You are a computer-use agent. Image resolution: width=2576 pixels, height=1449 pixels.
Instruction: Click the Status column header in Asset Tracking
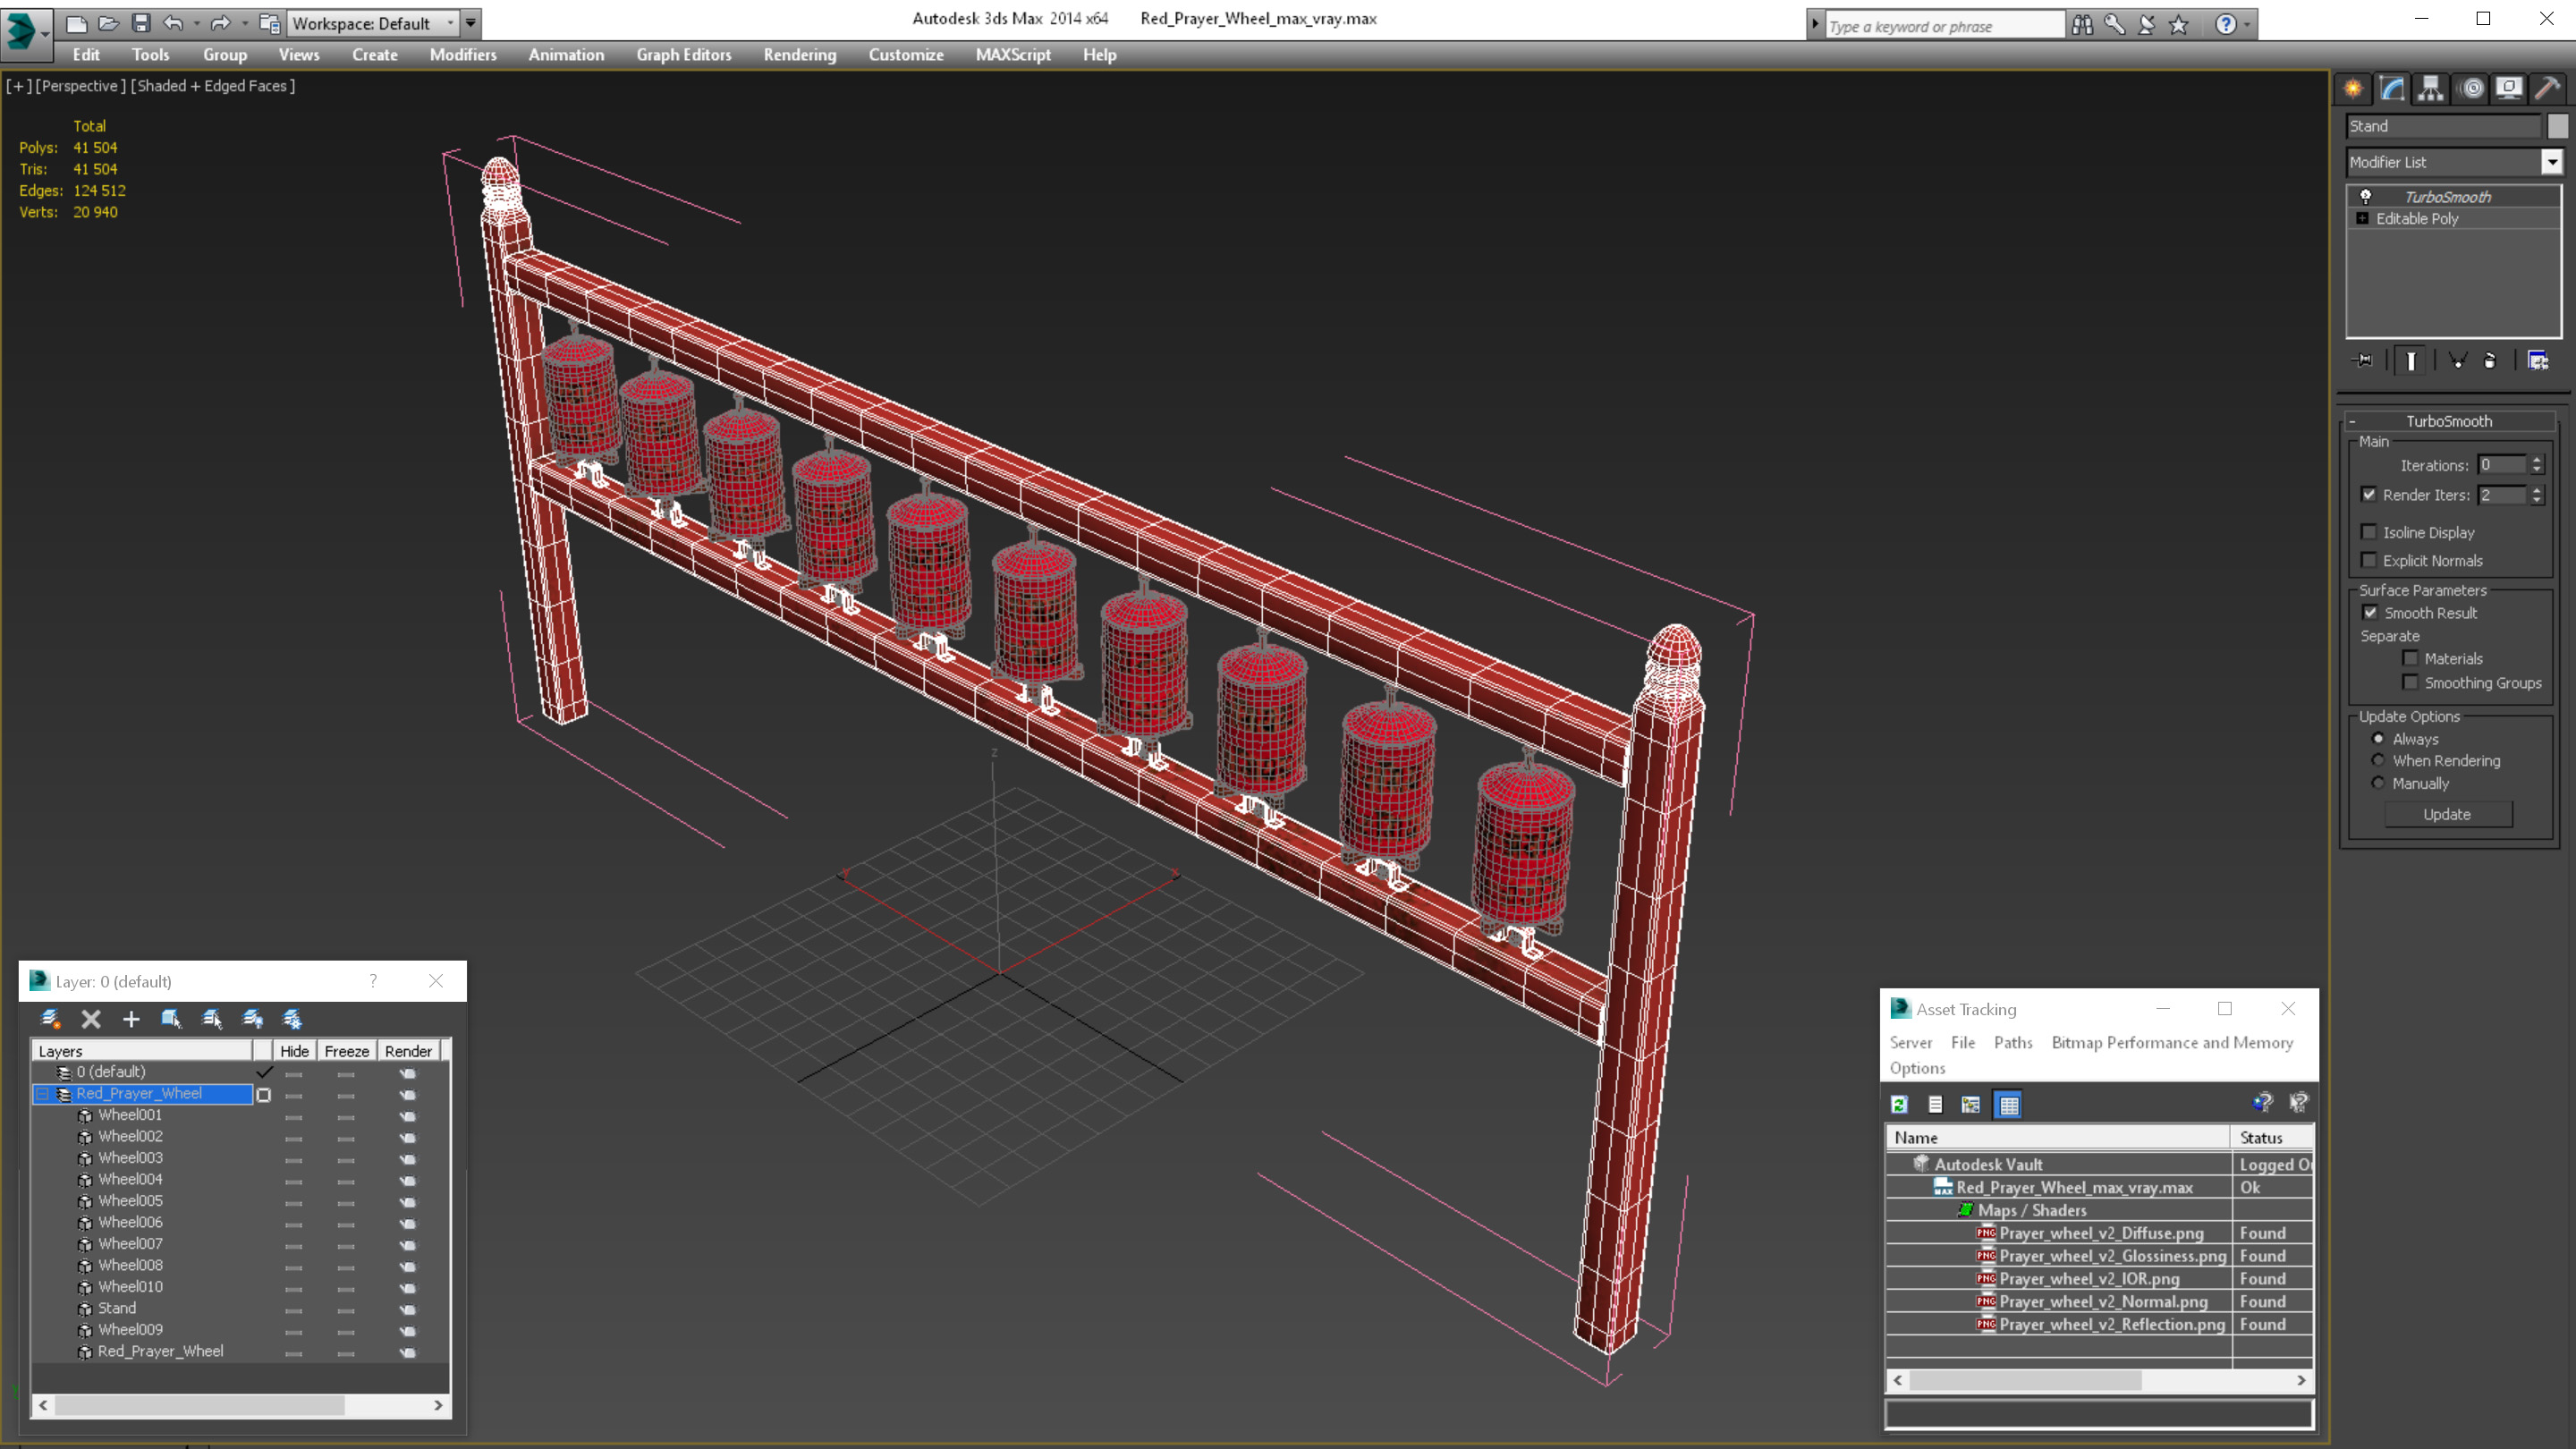tap(2271, 1137)
